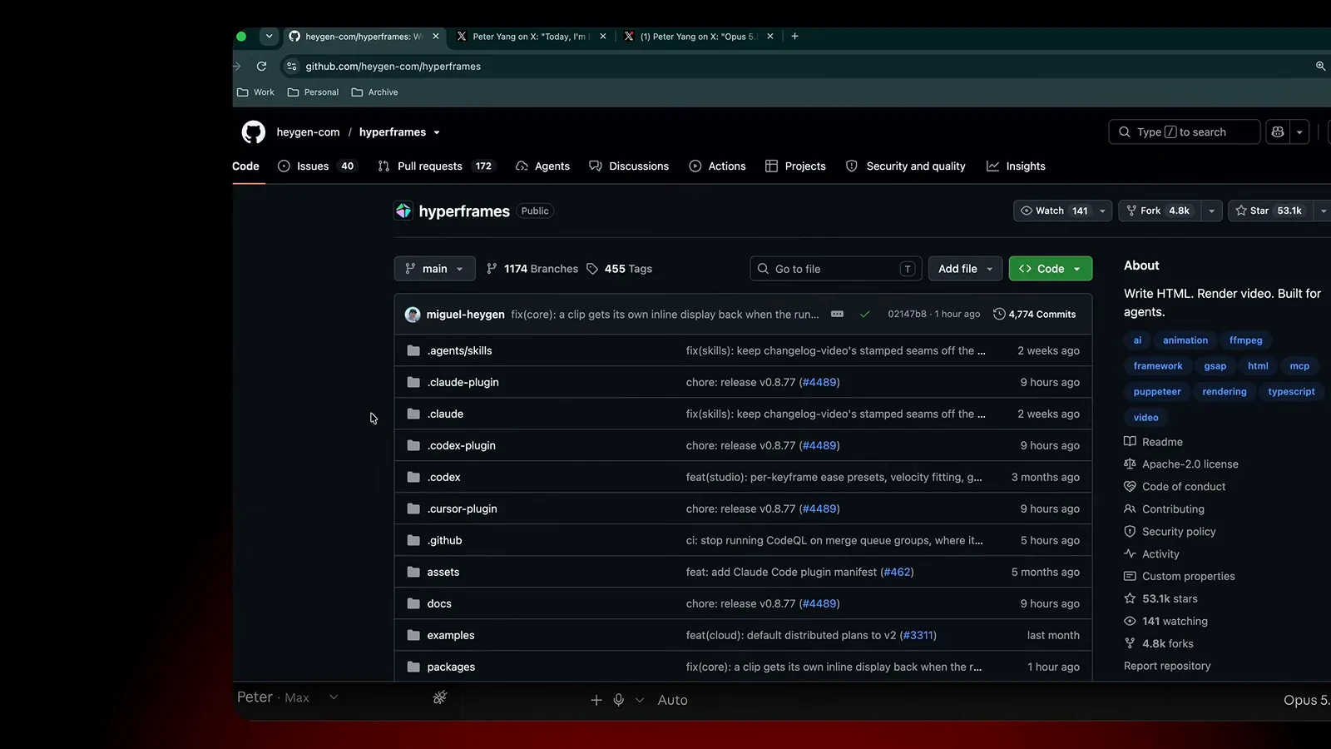The height and width of the screenshot is (749, 1331).
Task: Click the Type / to search box
Action: [x=1184, y=132]
